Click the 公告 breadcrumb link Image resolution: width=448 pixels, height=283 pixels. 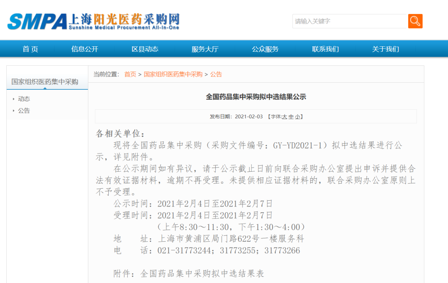pyautogui.click(x=216, y=74)
